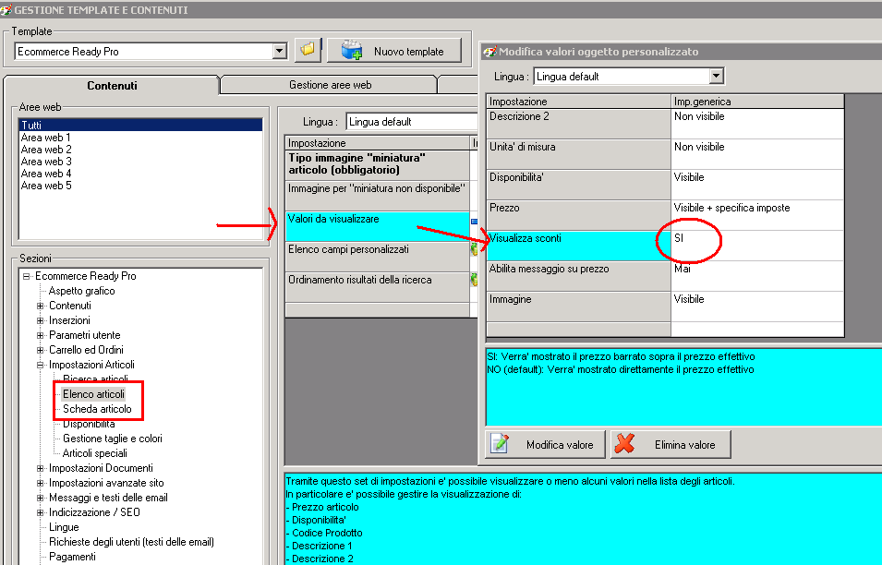Image resolution: width=882 pixels, height=565 pixels.
Task: Select Area web 4 in the list
Action: 46,174
